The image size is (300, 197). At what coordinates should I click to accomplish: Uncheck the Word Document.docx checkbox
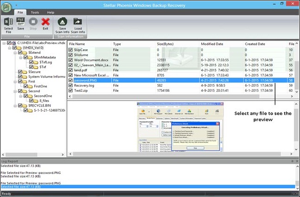click(70, 60)
